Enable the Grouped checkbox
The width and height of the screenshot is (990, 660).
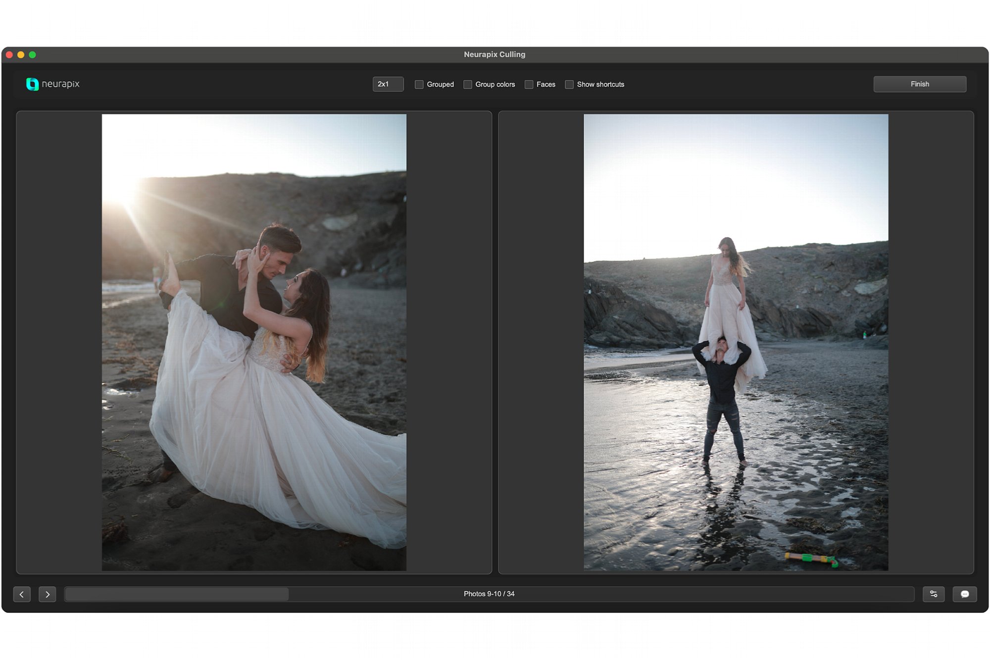pyautogui.click(x=419, y=85)
